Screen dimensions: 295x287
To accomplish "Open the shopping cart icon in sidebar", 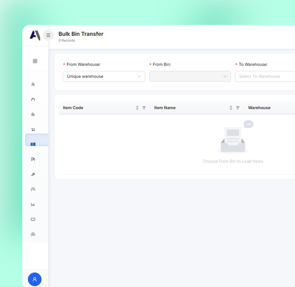I will point(33,129).
